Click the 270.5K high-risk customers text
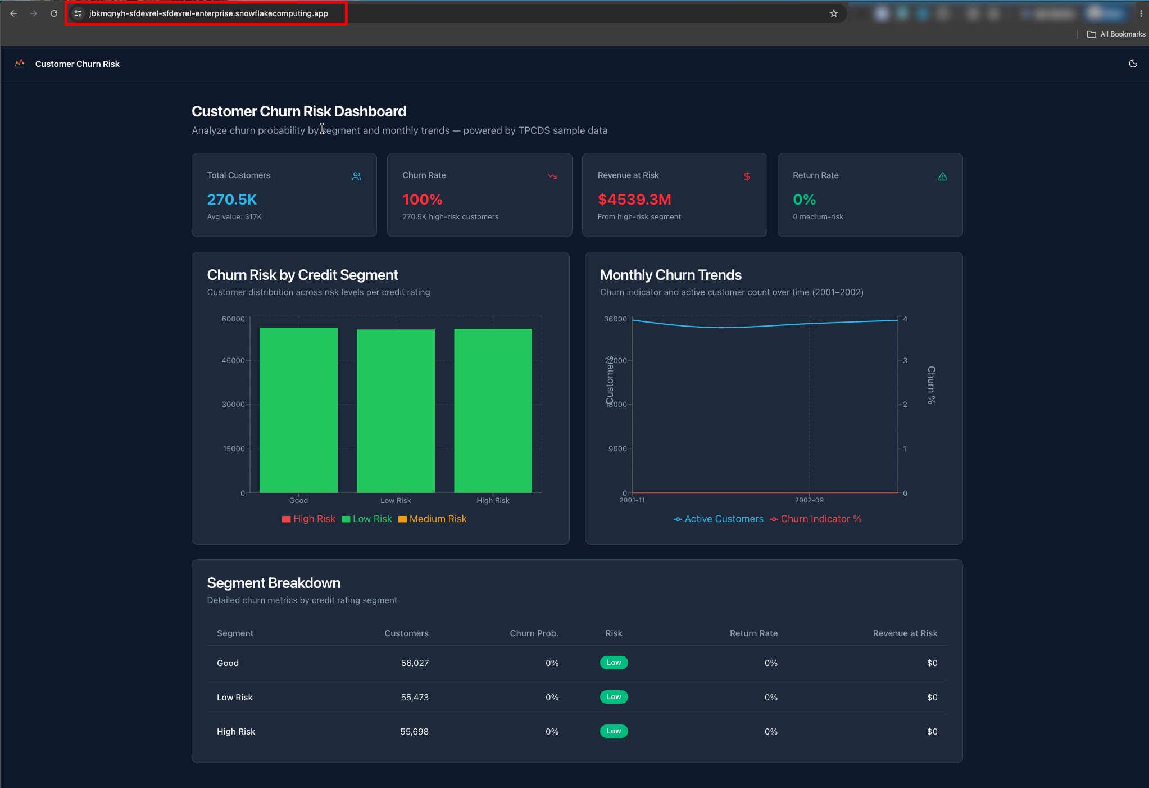Viewport: 1149px width, 788px height. pos(451,217)
